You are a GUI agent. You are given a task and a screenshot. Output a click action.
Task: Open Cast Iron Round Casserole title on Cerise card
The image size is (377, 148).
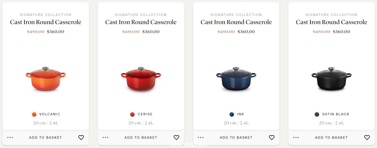[141, 22]
